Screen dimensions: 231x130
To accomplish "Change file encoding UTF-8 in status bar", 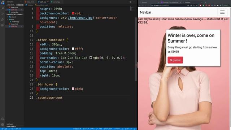I will tap(92, 129).
